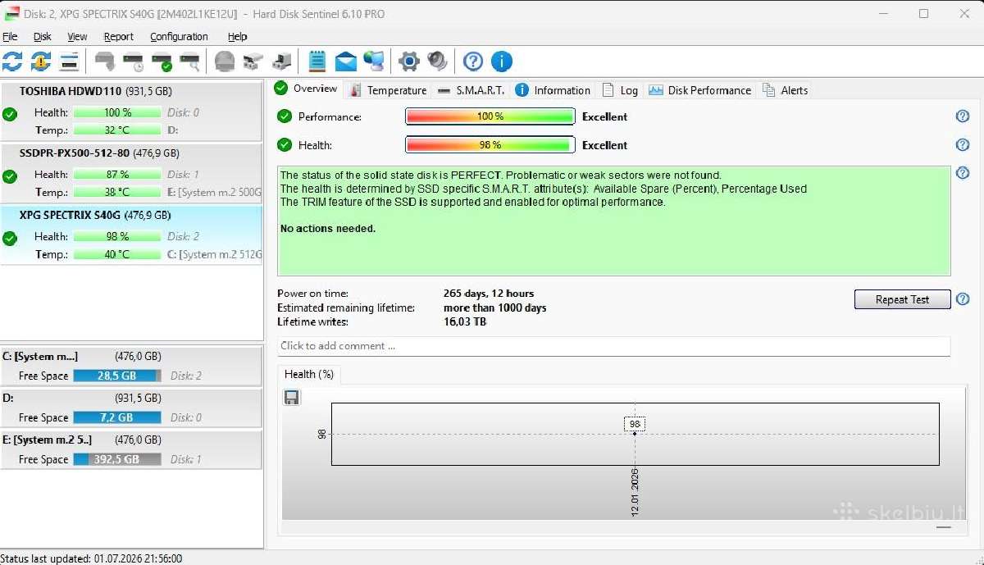Click the 98 data point on Health graph
Viewport: 984px width, 565px height.
635,433
